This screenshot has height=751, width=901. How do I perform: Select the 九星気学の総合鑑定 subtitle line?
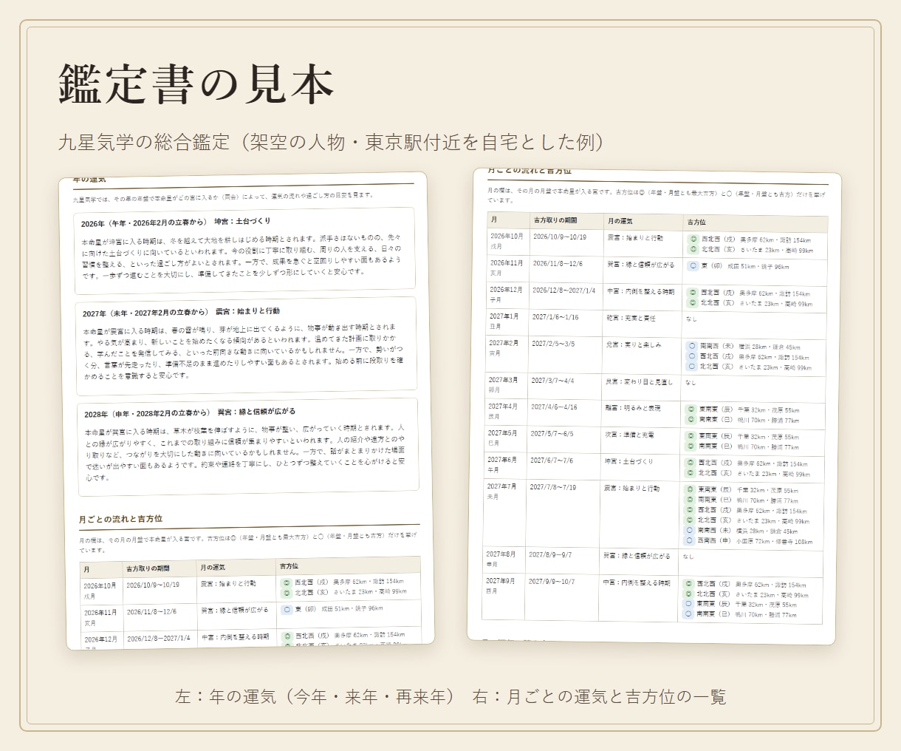[x=332, y=142]
